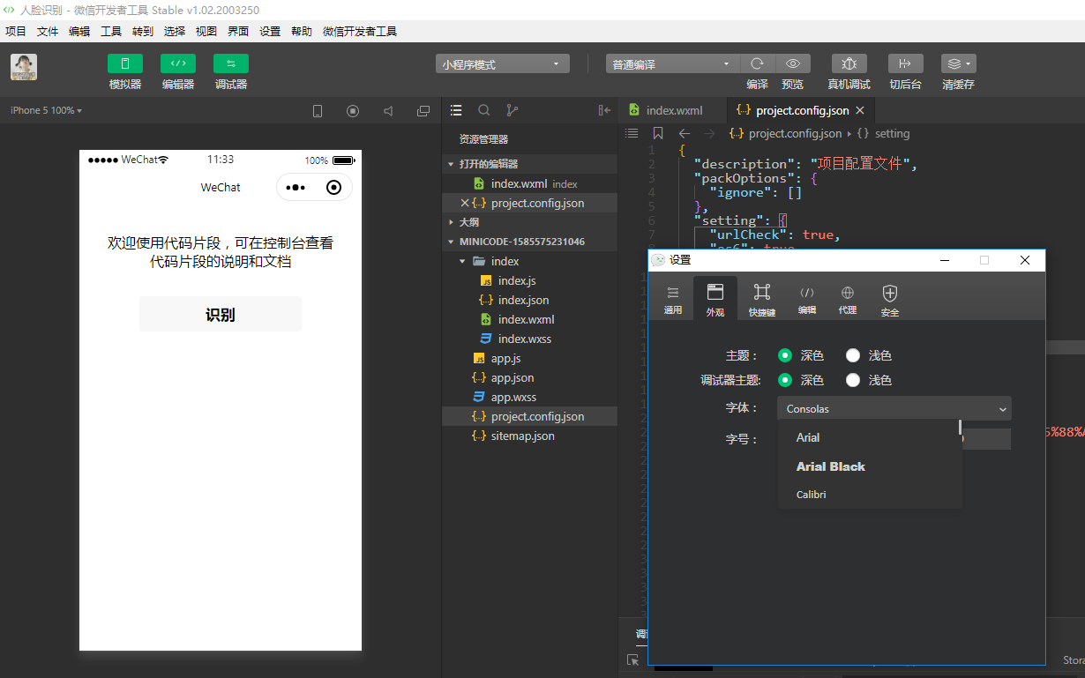The image size is (1085, 678).
Task: Open the explorer list icon in sidebar
Action: click(x=456, y=110)
